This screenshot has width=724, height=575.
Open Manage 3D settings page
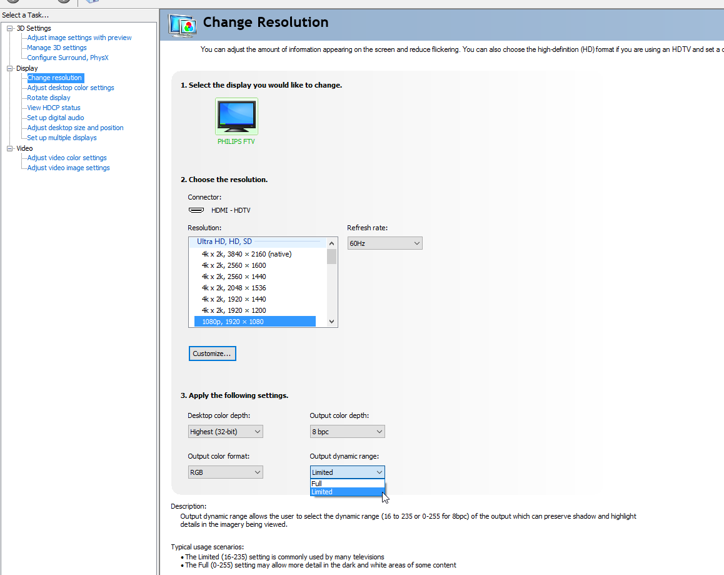57,48
